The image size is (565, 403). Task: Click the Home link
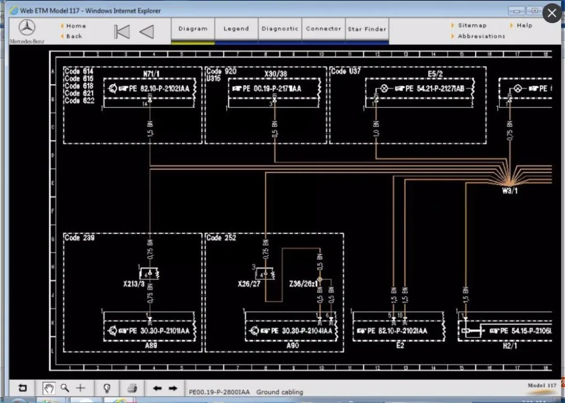(x=76, y=26)
